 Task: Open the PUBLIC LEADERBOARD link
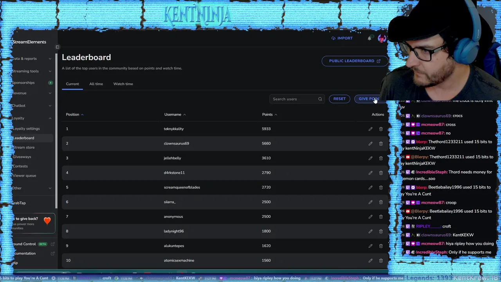click(x=355, y=61)
